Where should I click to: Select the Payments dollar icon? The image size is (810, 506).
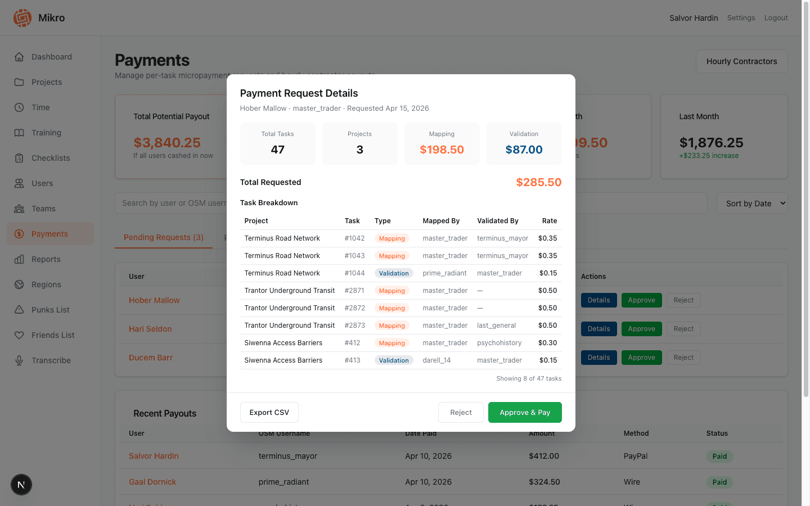click(x=19, y=234)
